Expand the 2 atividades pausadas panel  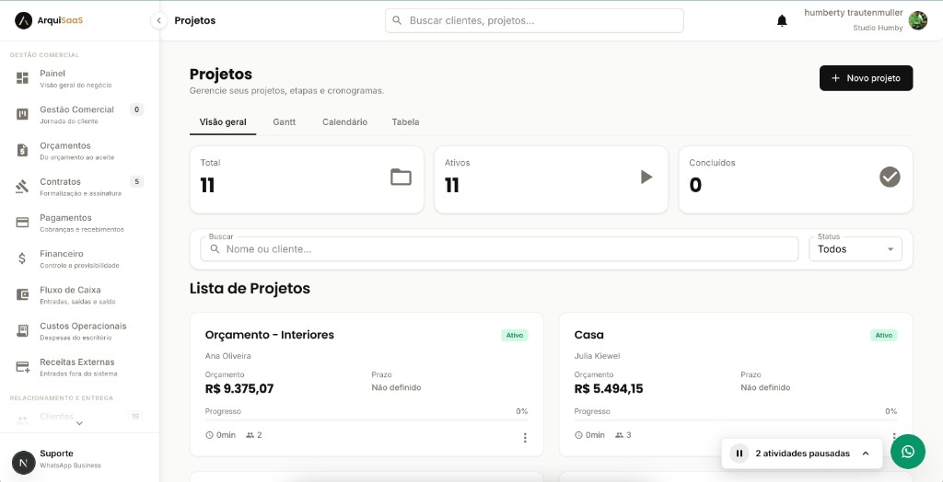(866, 453)
